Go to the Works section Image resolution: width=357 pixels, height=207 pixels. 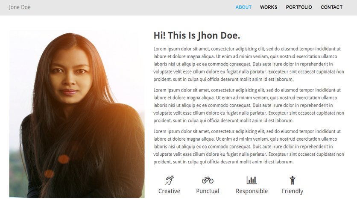pyautogui.click(x=269, y=7)
